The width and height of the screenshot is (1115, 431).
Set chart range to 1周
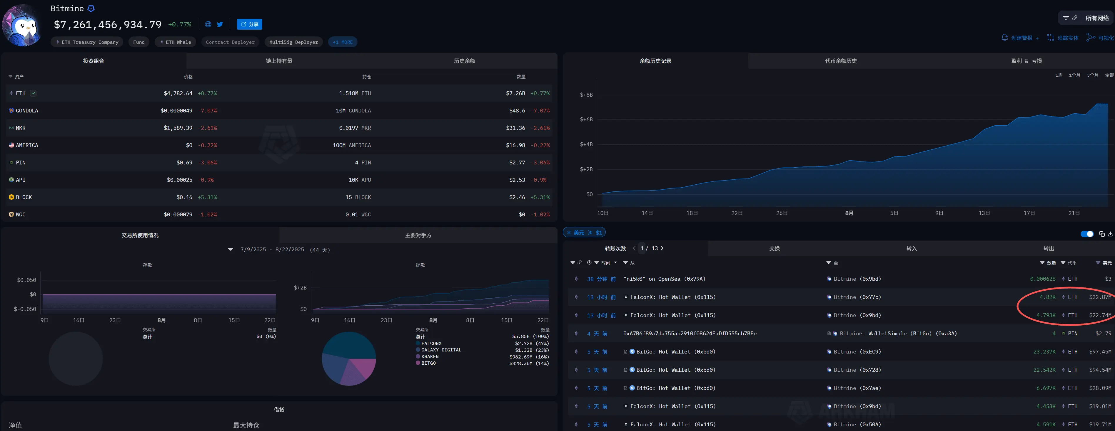[x=1059, y=75]
